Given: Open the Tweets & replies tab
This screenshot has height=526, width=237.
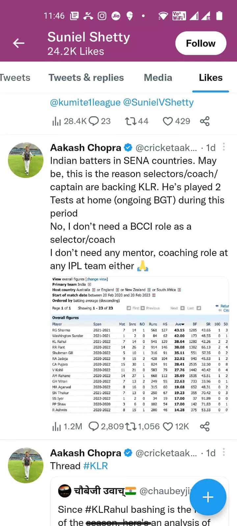Looking at the screenshot, I should click(x=86, y=78).
